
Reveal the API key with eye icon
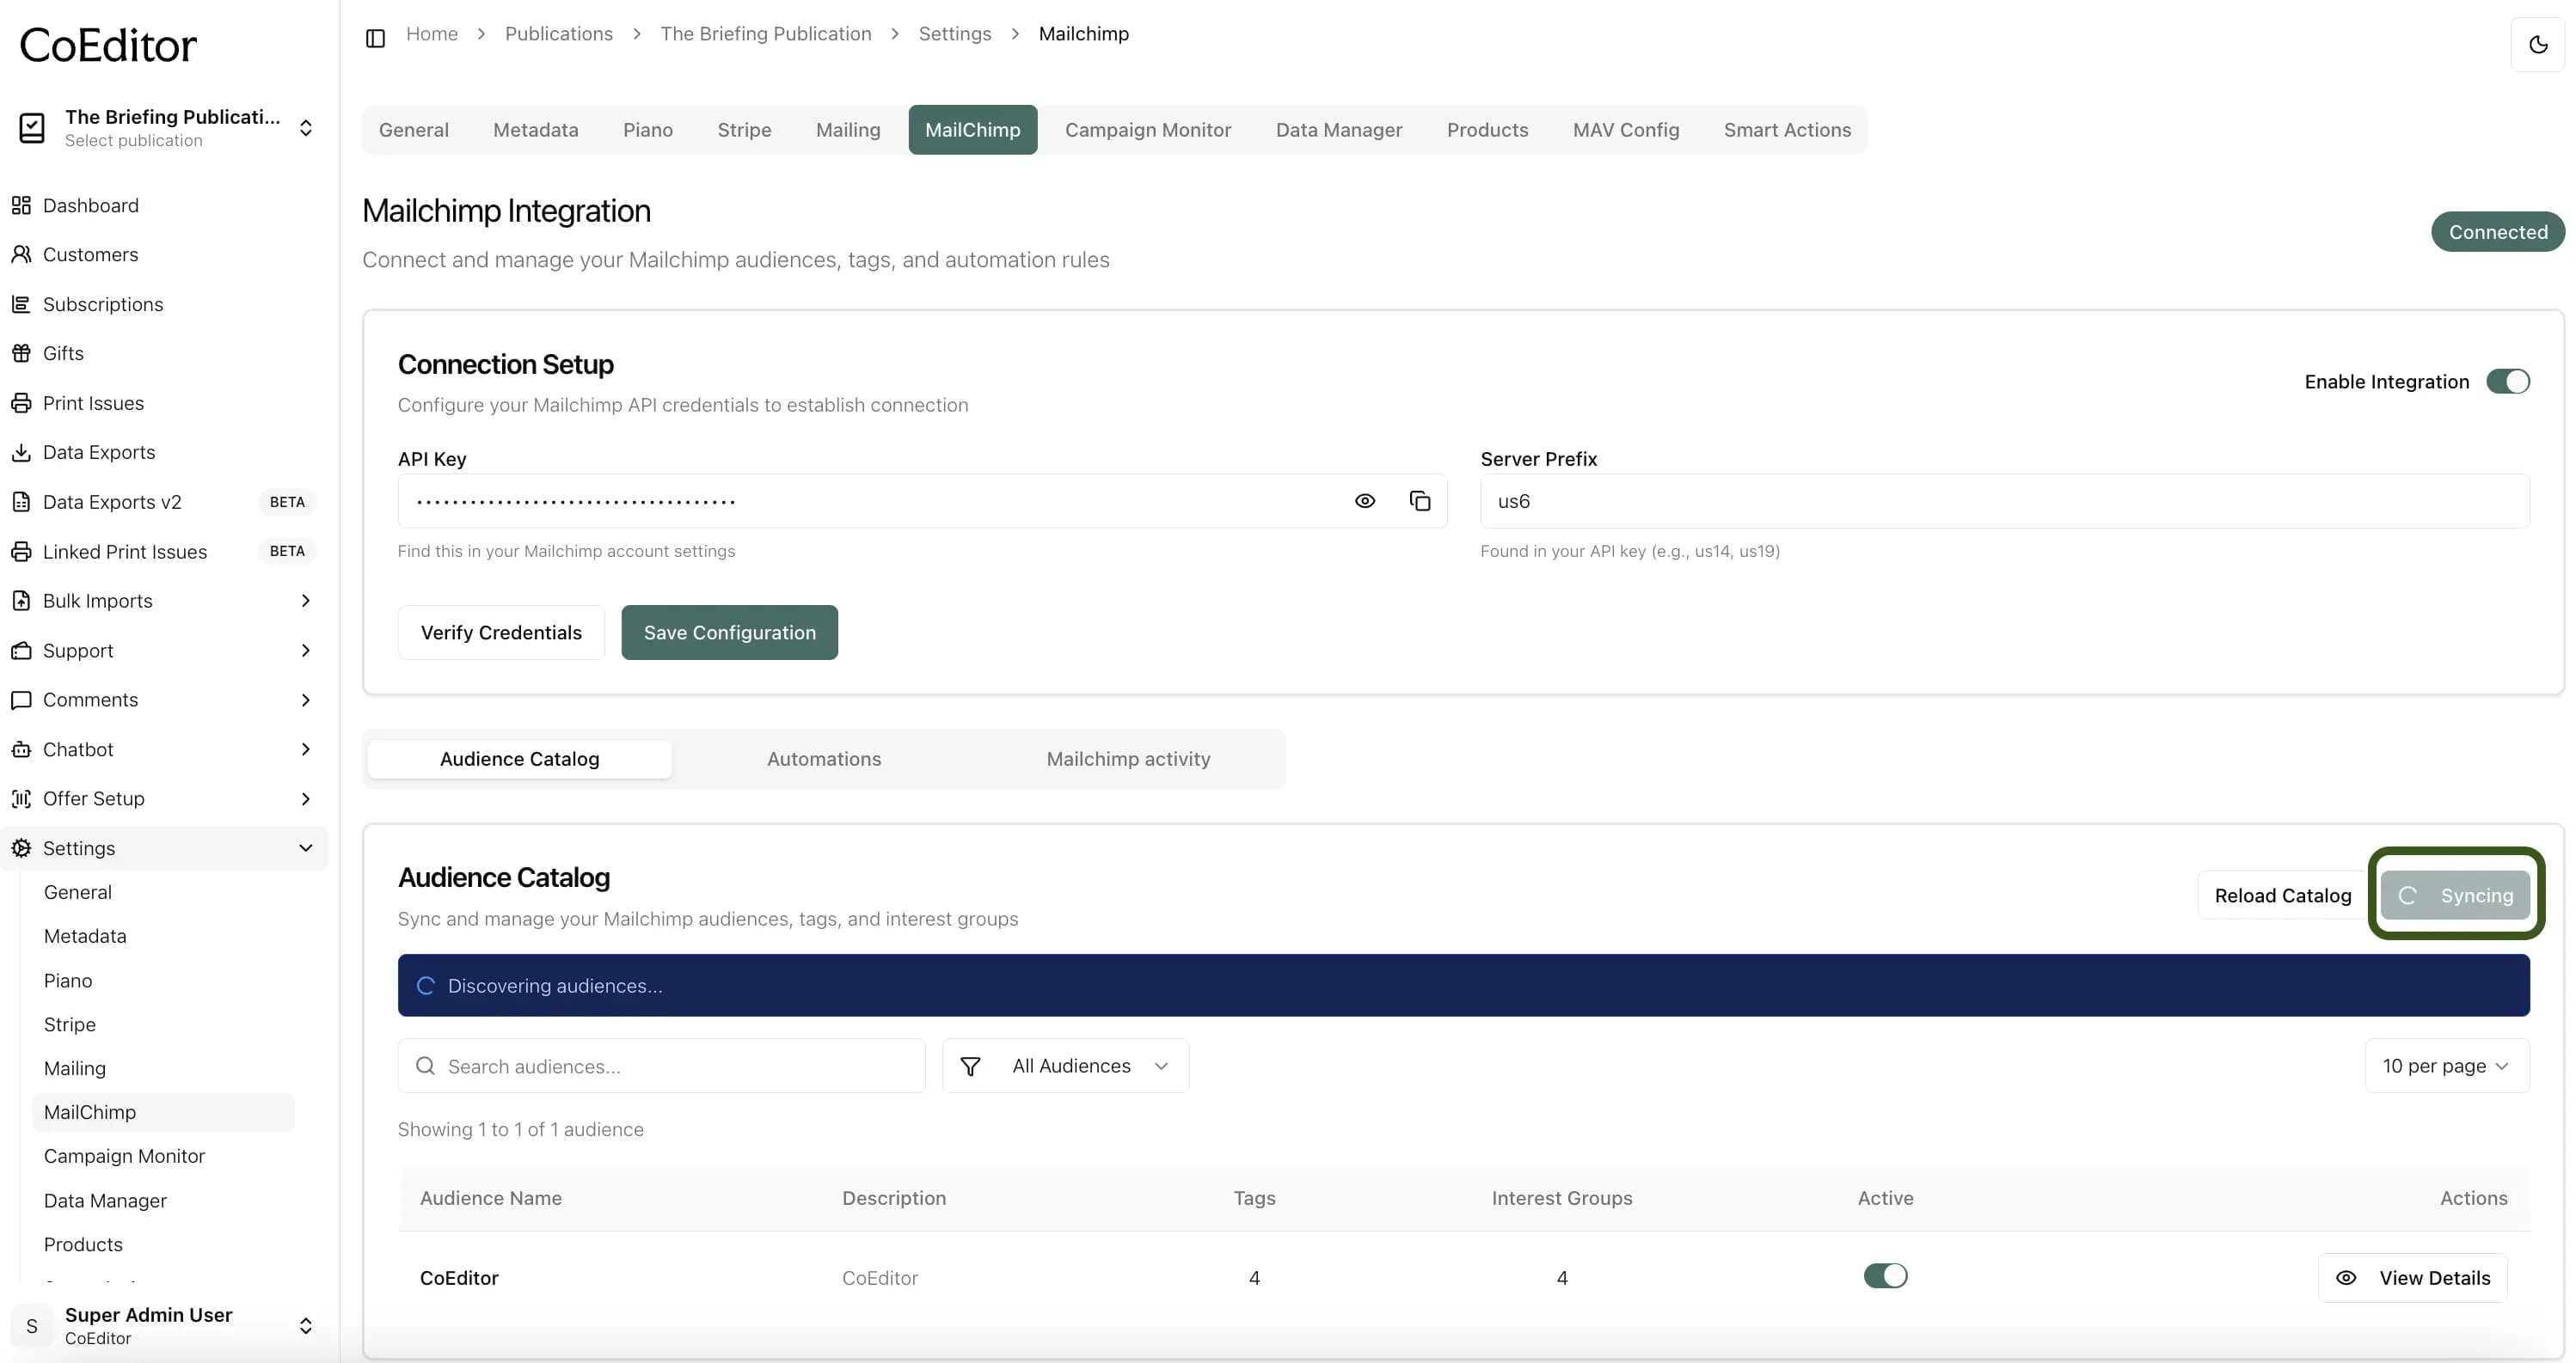[1365, 501]
